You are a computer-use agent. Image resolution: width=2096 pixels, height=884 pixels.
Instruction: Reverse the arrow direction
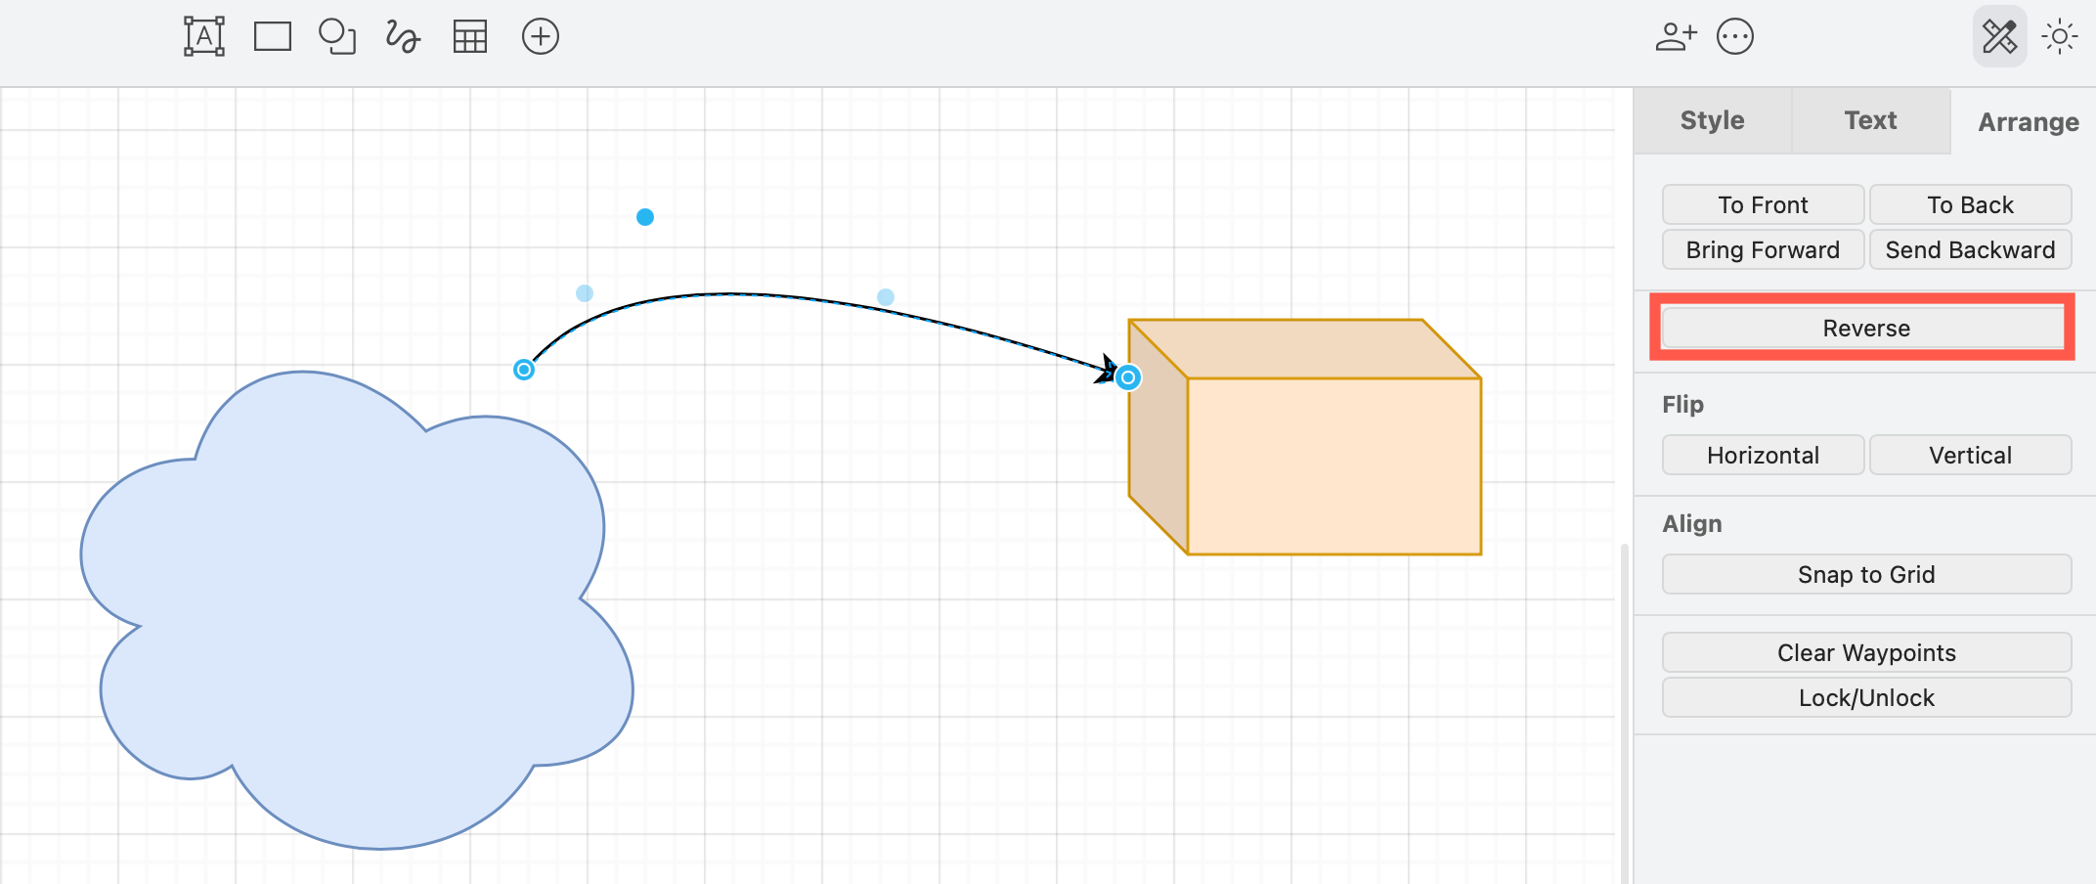tap(1864, 328)
